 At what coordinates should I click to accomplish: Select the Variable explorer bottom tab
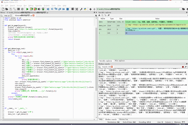(x=106, y=61)
